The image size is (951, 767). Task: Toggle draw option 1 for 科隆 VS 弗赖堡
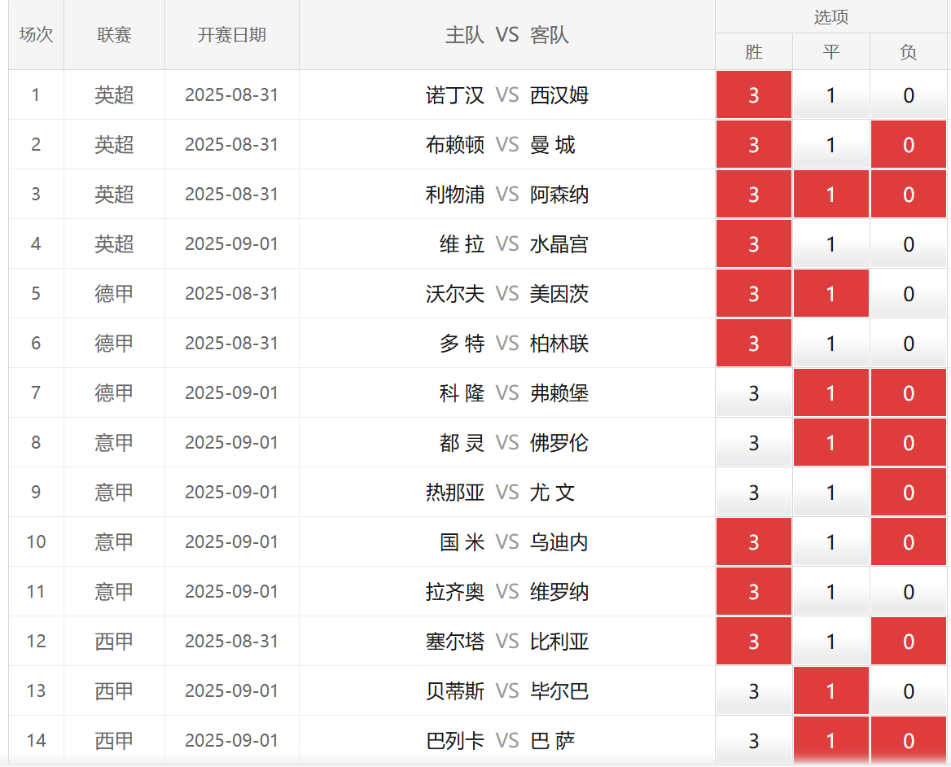[831, 393]
